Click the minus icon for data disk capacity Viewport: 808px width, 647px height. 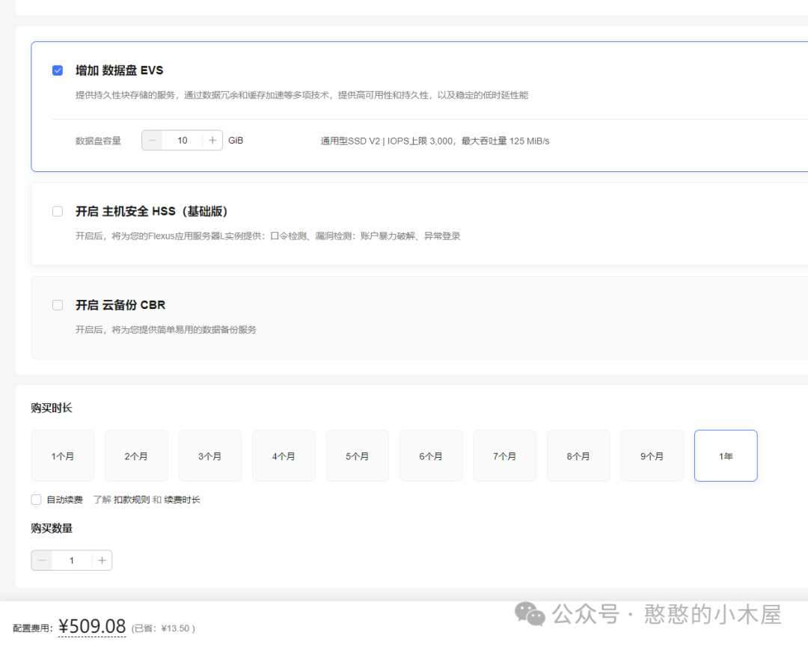tap(153, 141)
